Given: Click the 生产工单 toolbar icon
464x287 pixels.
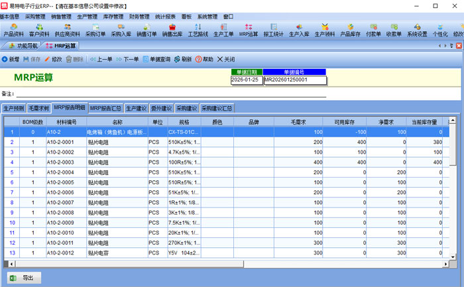Looking at the screenshot, I should 223,29.
